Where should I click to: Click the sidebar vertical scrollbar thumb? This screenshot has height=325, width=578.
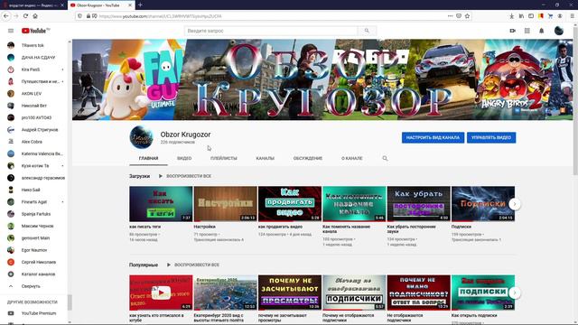pyautogui.click(x=70, y=302)
